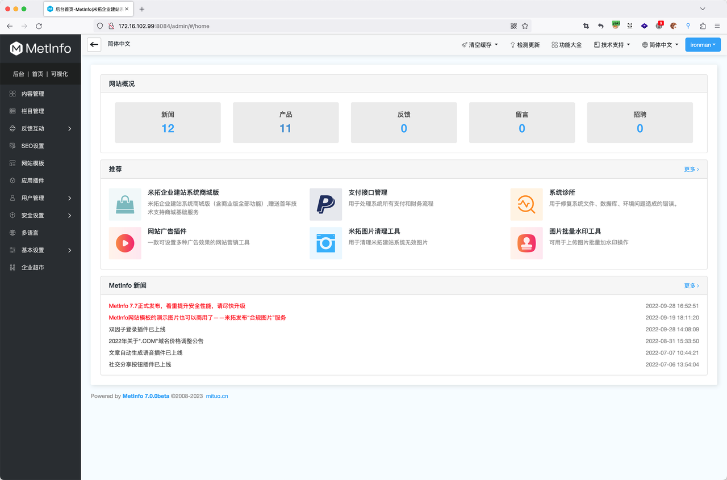Viewport: 727px width, 480px height.
Task: Click the 图片批量水印工具 stamp icon
Action: (527, 243)
